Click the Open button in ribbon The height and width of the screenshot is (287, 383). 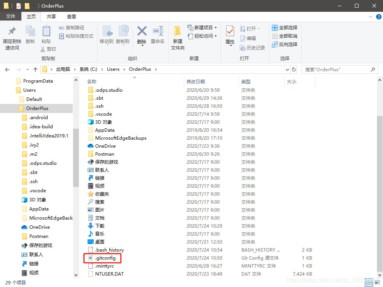250,29
